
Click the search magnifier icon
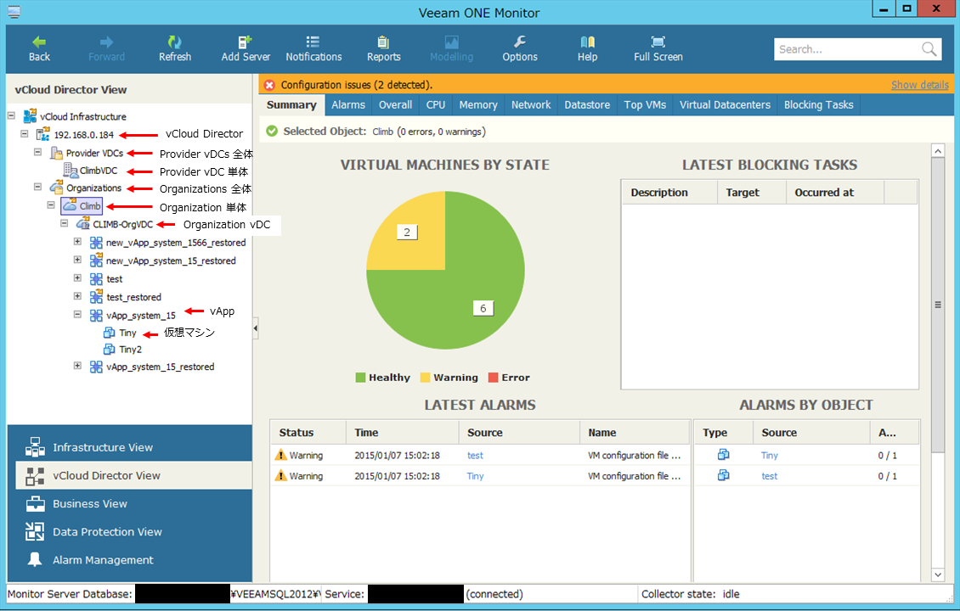[x=929, y=49]
